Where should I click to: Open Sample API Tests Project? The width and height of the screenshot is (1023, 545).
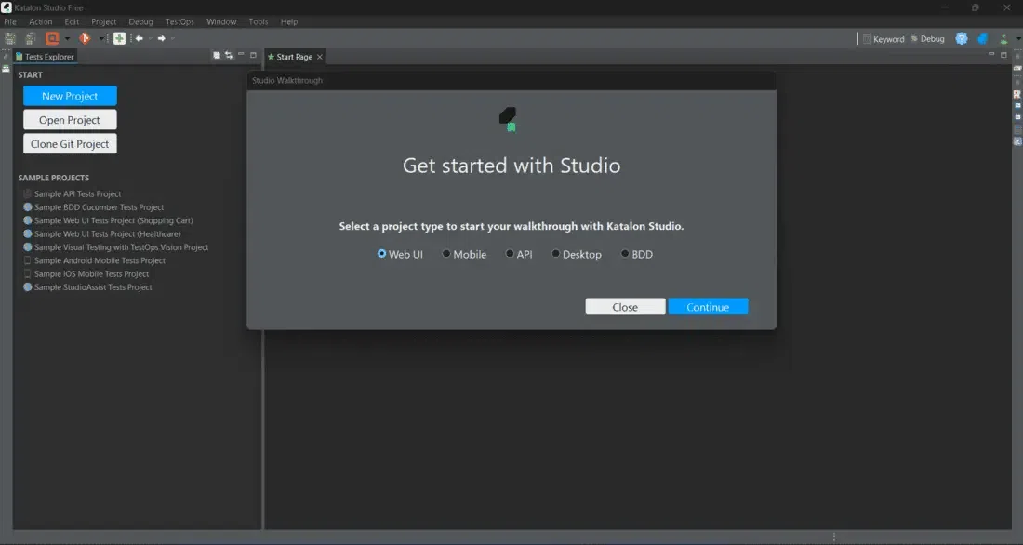72,193
